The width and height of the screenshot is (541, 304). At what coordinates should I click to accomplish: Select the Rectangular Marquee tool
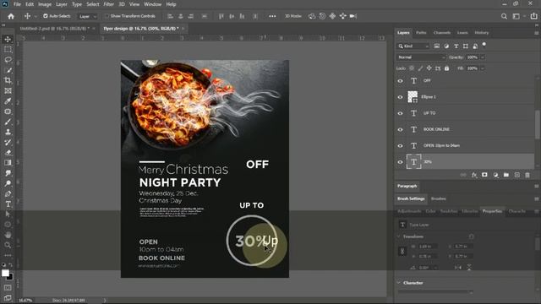click(x=8, y=50)
